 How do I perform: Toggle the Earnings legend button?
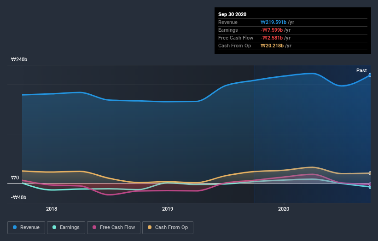click(x=66, y=228)
